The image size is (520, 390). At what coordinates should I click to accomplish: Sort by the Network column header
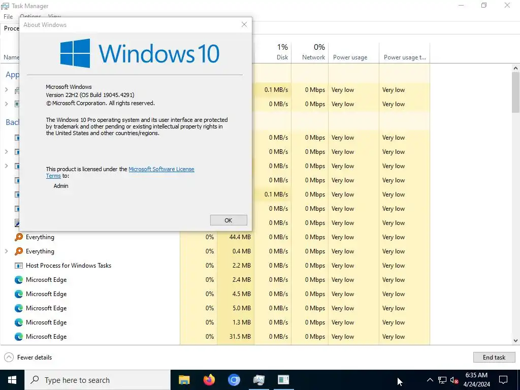(x=310, y=52)
